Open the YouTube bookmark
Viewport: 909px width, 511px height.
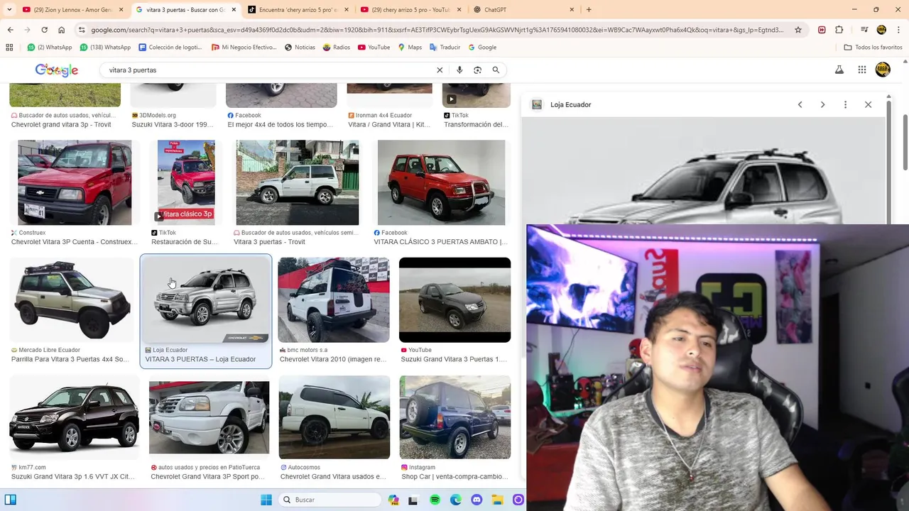click(x=374, y=47)
